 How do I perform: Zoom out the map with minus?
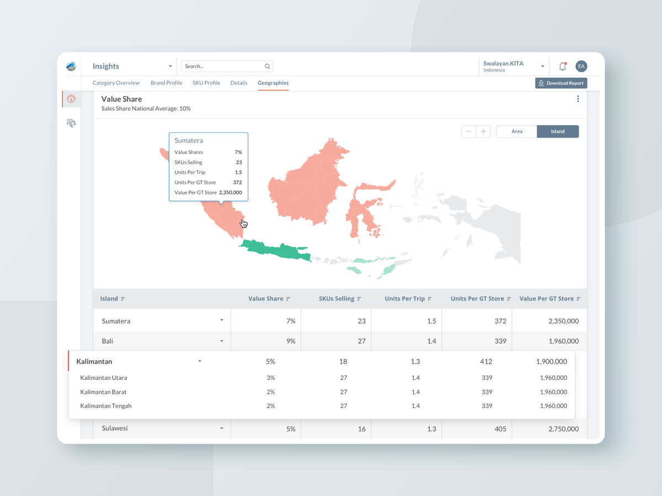pyautogui.click(x=469, y=131)
